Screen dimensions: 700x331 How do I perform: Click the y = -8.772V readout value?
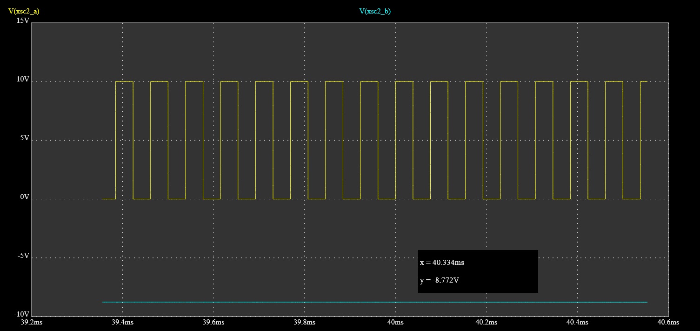(440, 280)
